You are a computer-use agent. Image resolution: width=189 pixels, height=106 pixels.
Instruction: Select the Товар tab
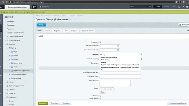39,31
